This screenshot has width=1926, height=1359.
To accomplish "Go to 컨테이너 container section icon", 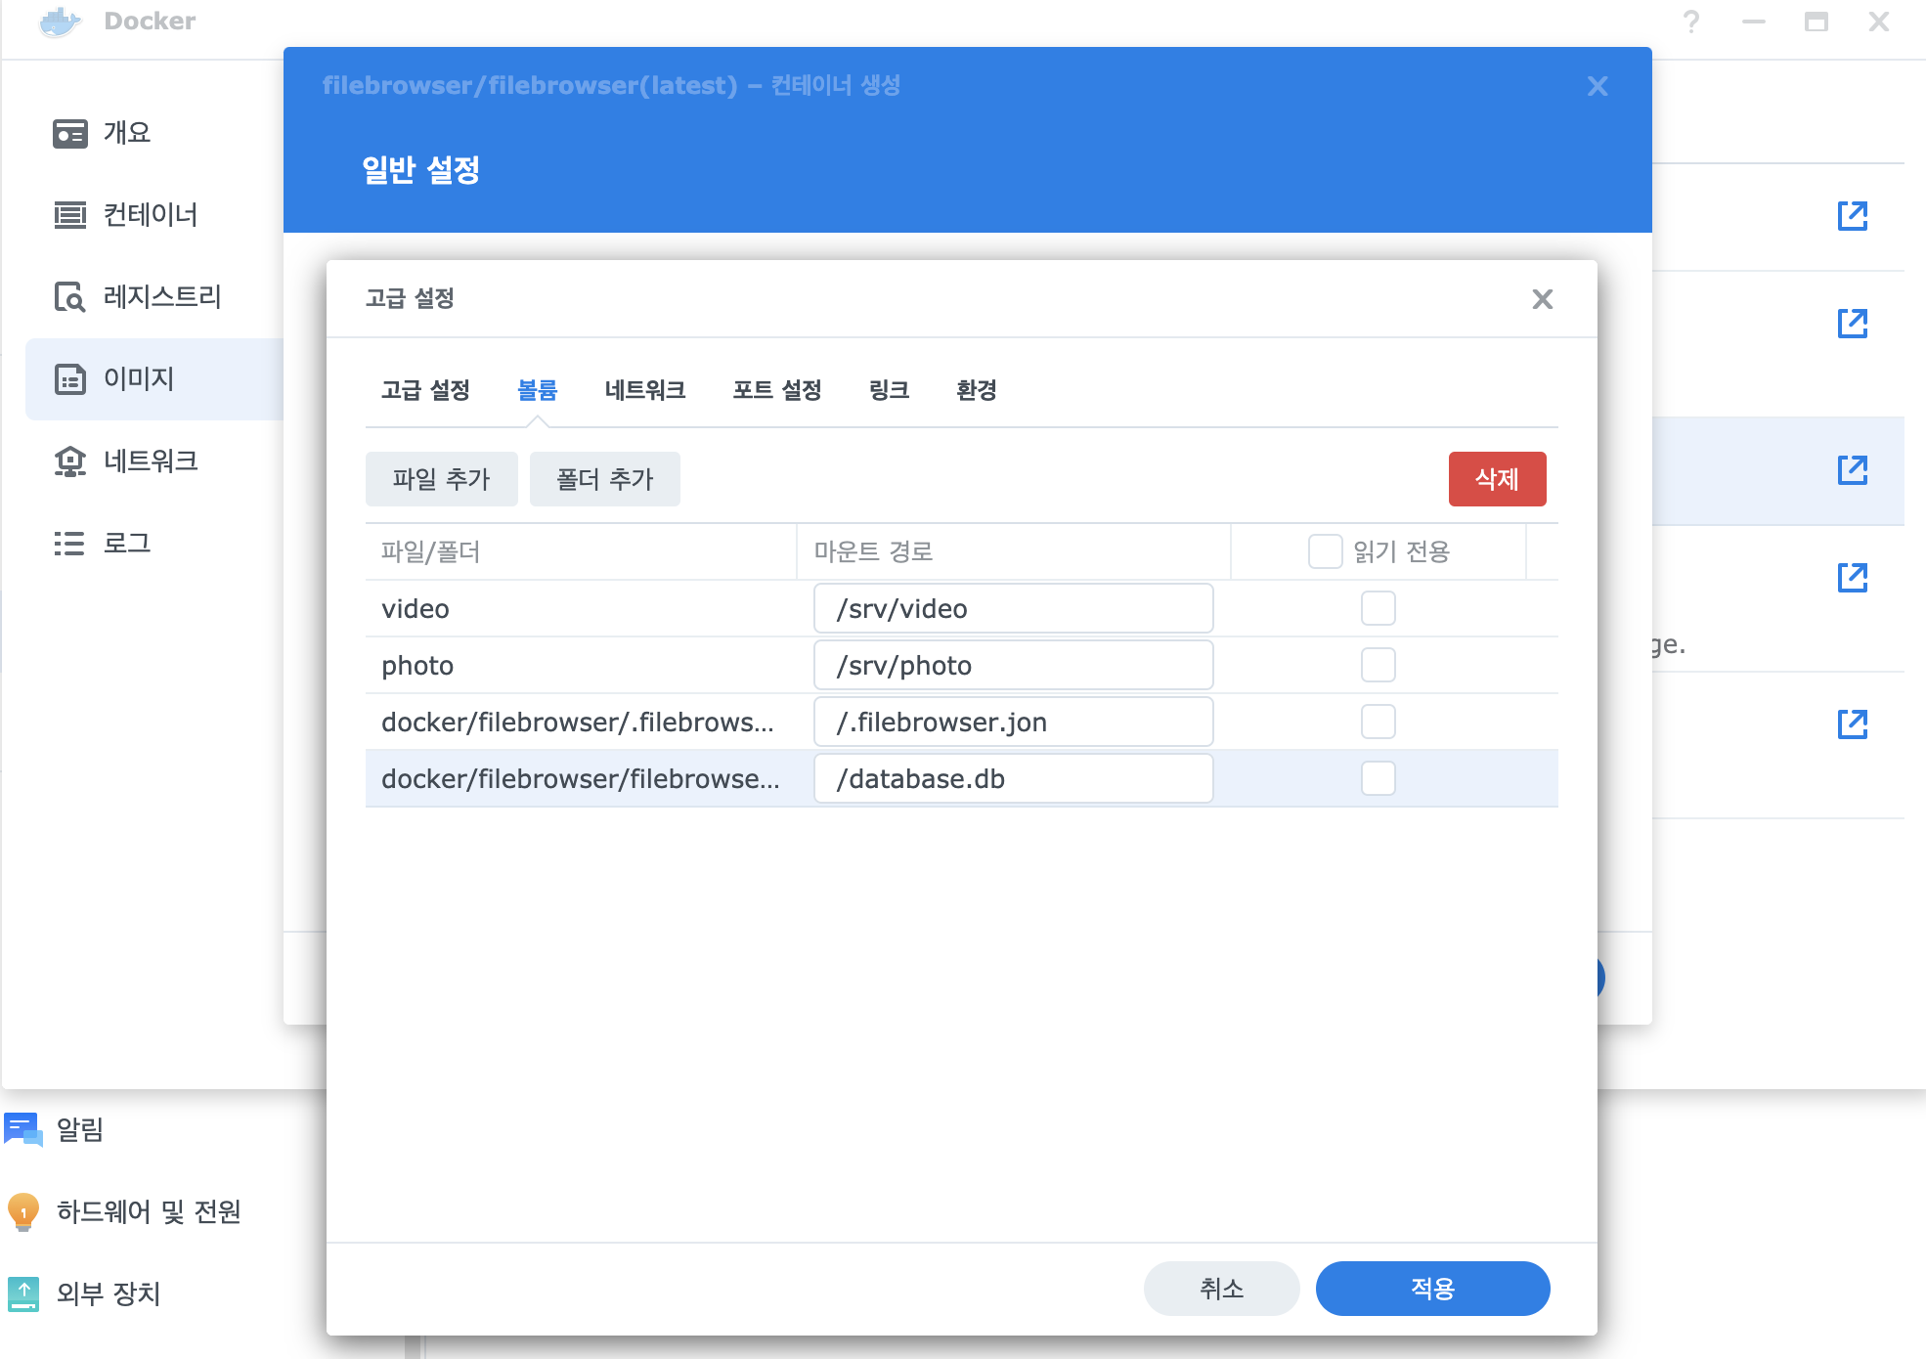I will pos(70,215).
